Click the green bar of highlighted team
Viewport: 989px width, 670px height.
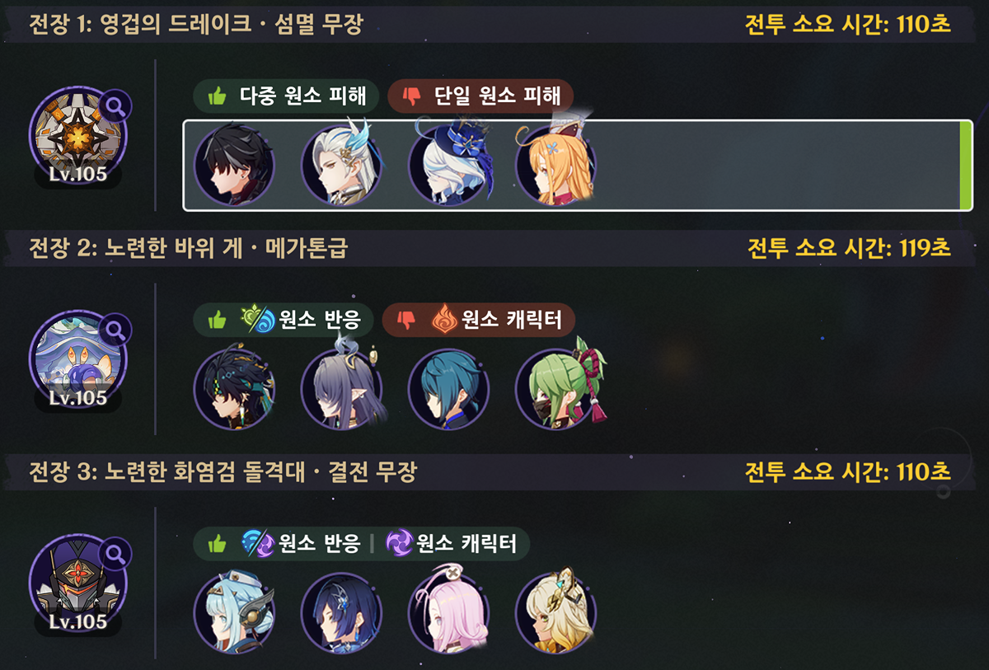click(x=966, y=165)
